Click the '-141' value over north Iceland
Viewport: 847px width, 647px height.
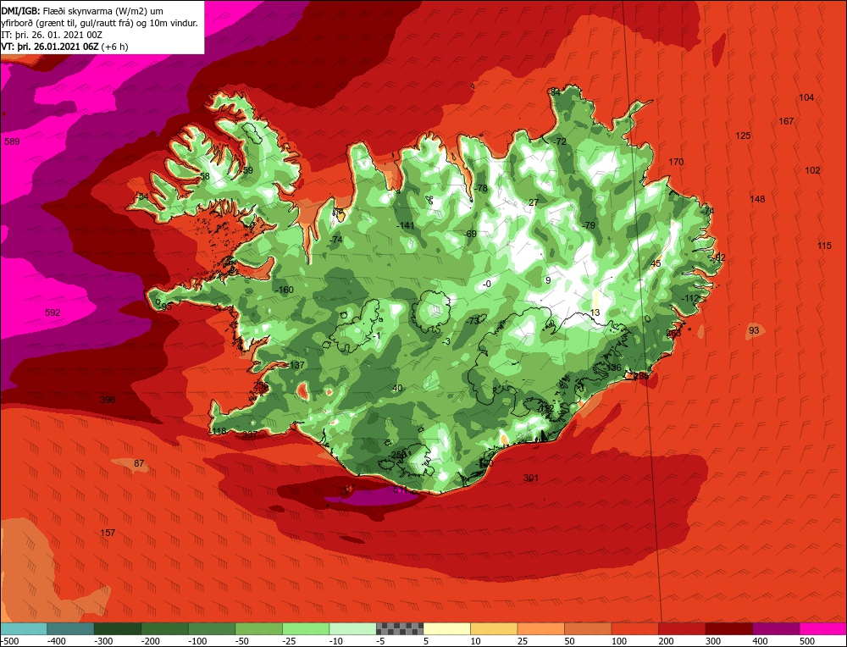405,225
